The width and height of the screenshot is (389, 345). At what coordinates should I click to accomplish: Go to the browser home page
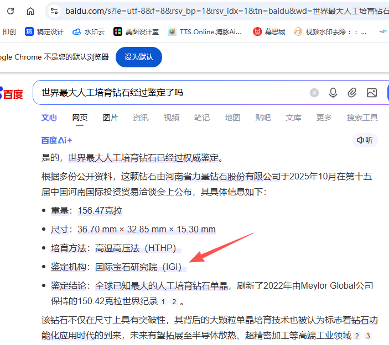pyautogui.click(x=30, y=11)
